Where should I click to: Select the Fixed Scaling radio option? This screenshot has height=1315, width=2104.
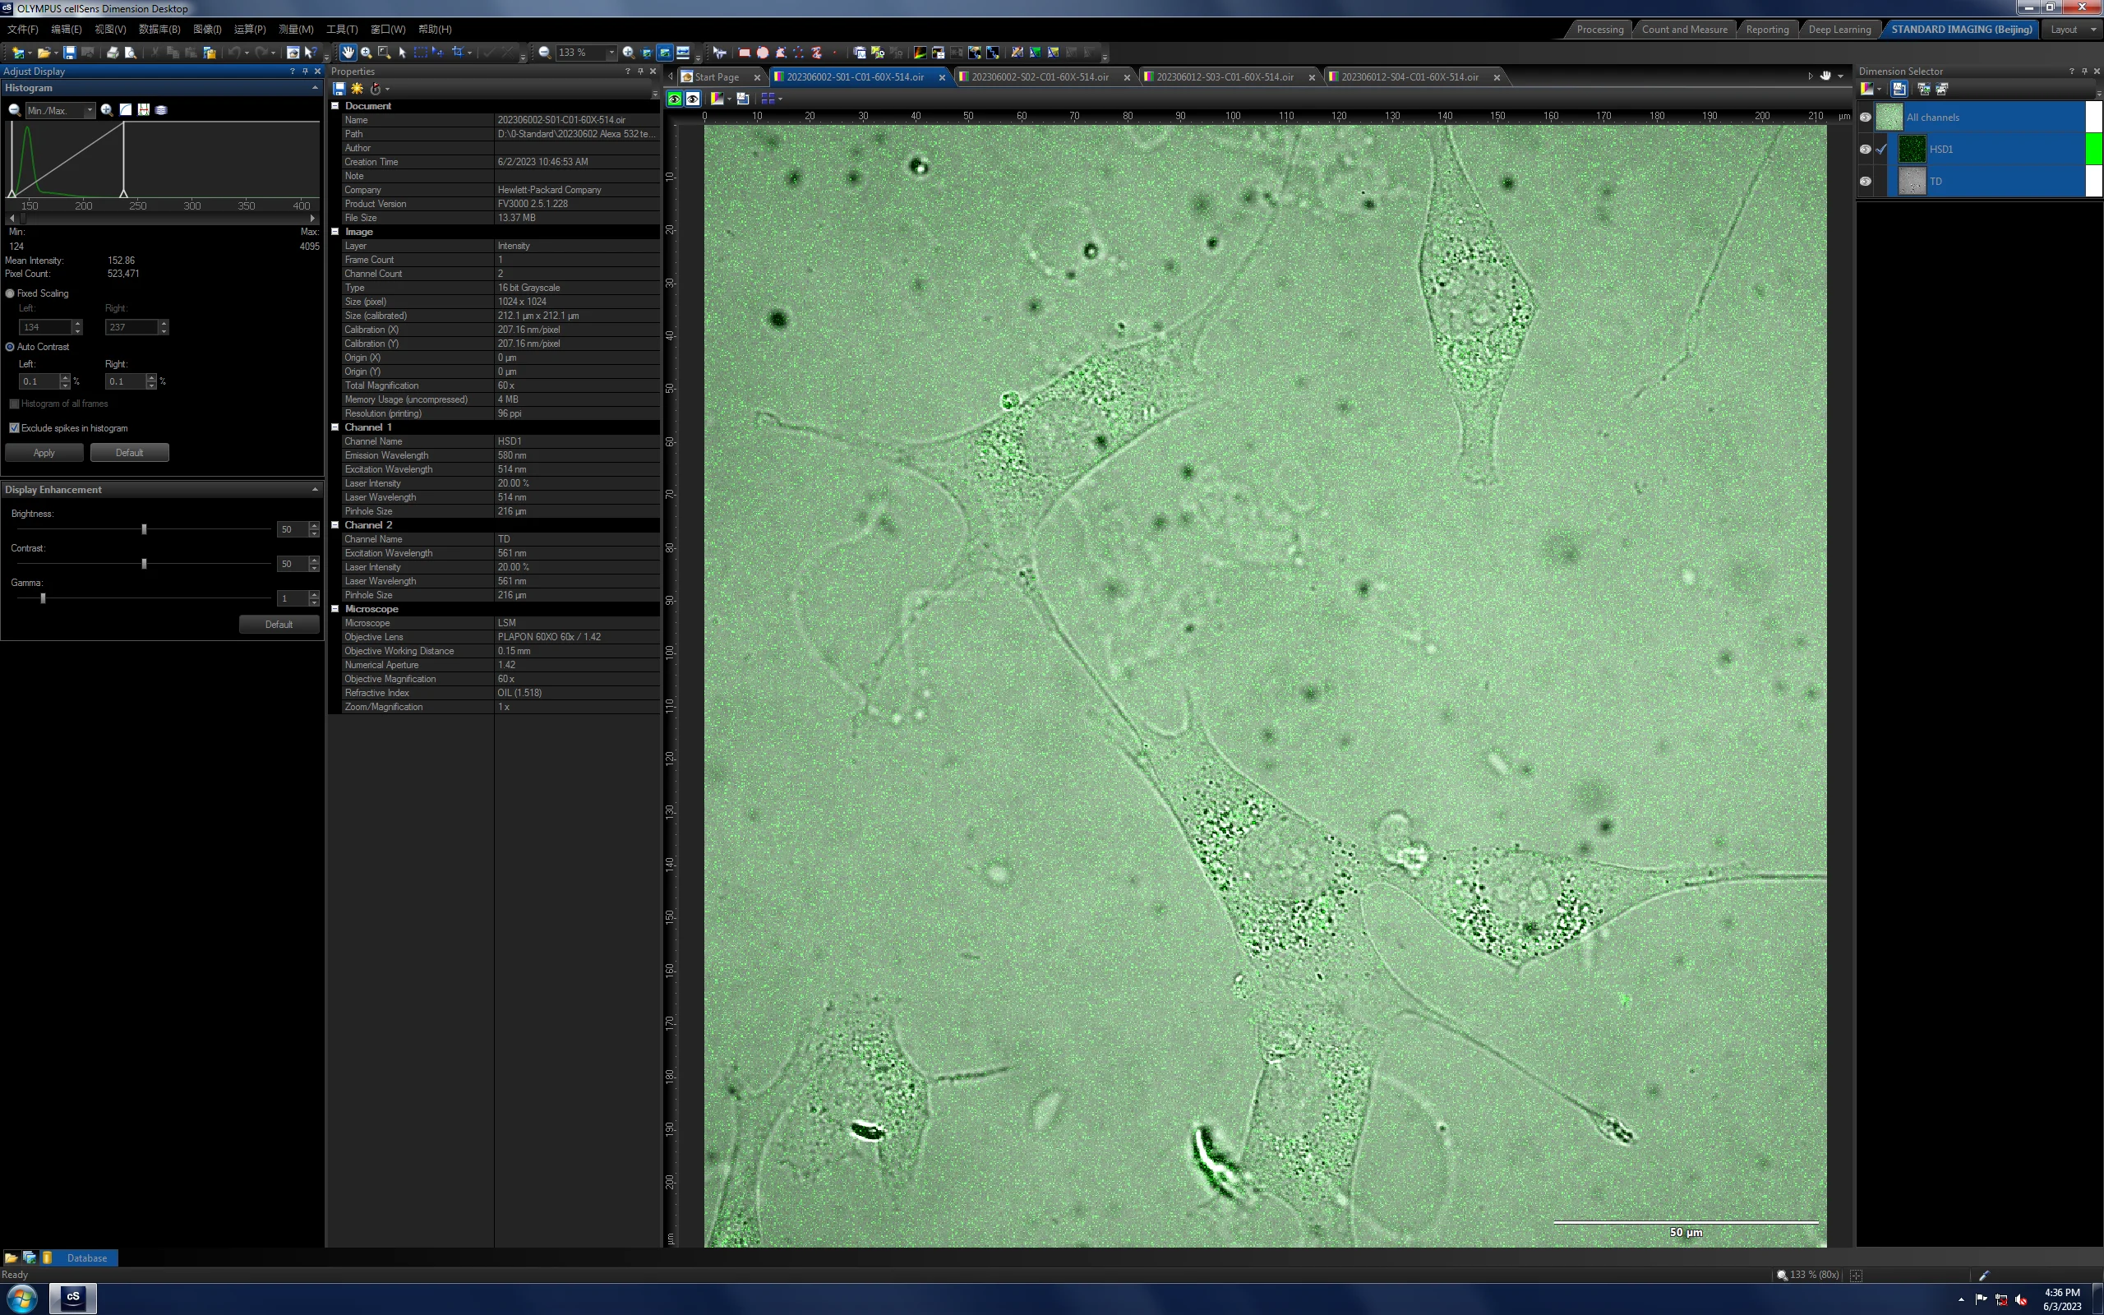[11, 293]
